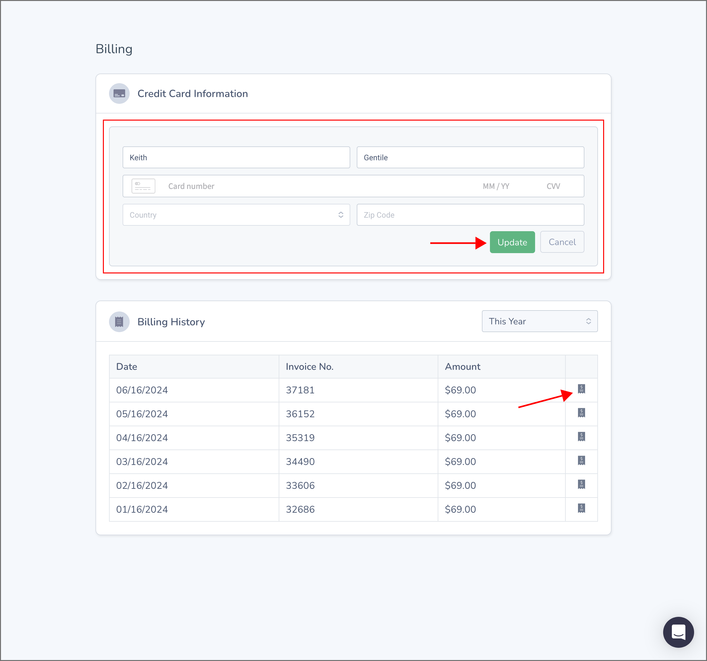This screenshot has height=661, width=707.
Task: Open receipt icon in 02/16/2024 row
Action: click(581, 484)
